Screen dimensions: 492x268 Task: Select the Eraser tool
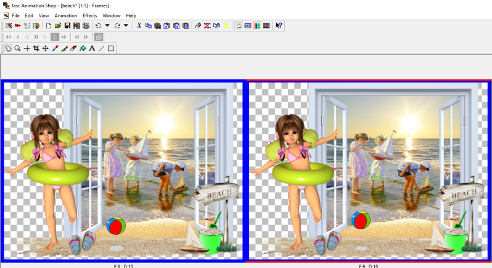[x=73, y=48]
